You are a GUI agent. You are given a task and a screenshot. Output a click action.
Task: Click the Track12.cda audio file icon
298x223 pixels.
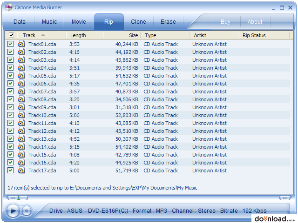[21, 131]
